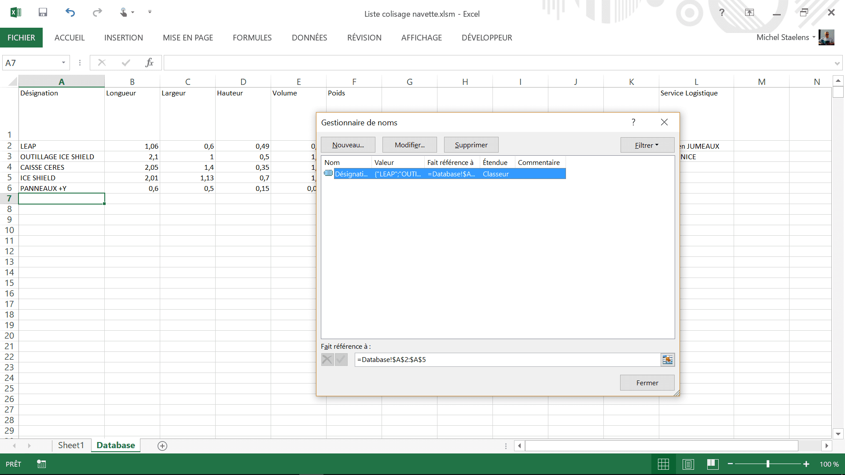The width and height of the screenshot is (845, 475).
Task: Click the Save icon in quick access toolbar
Action: (43, 12)
